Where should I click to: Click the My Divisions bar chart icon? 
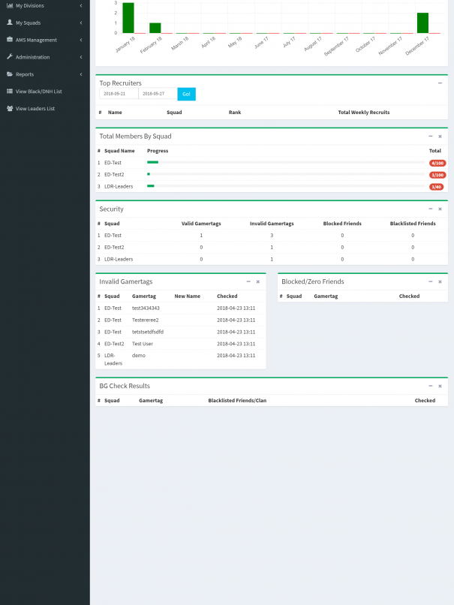(x=9, y=5)
